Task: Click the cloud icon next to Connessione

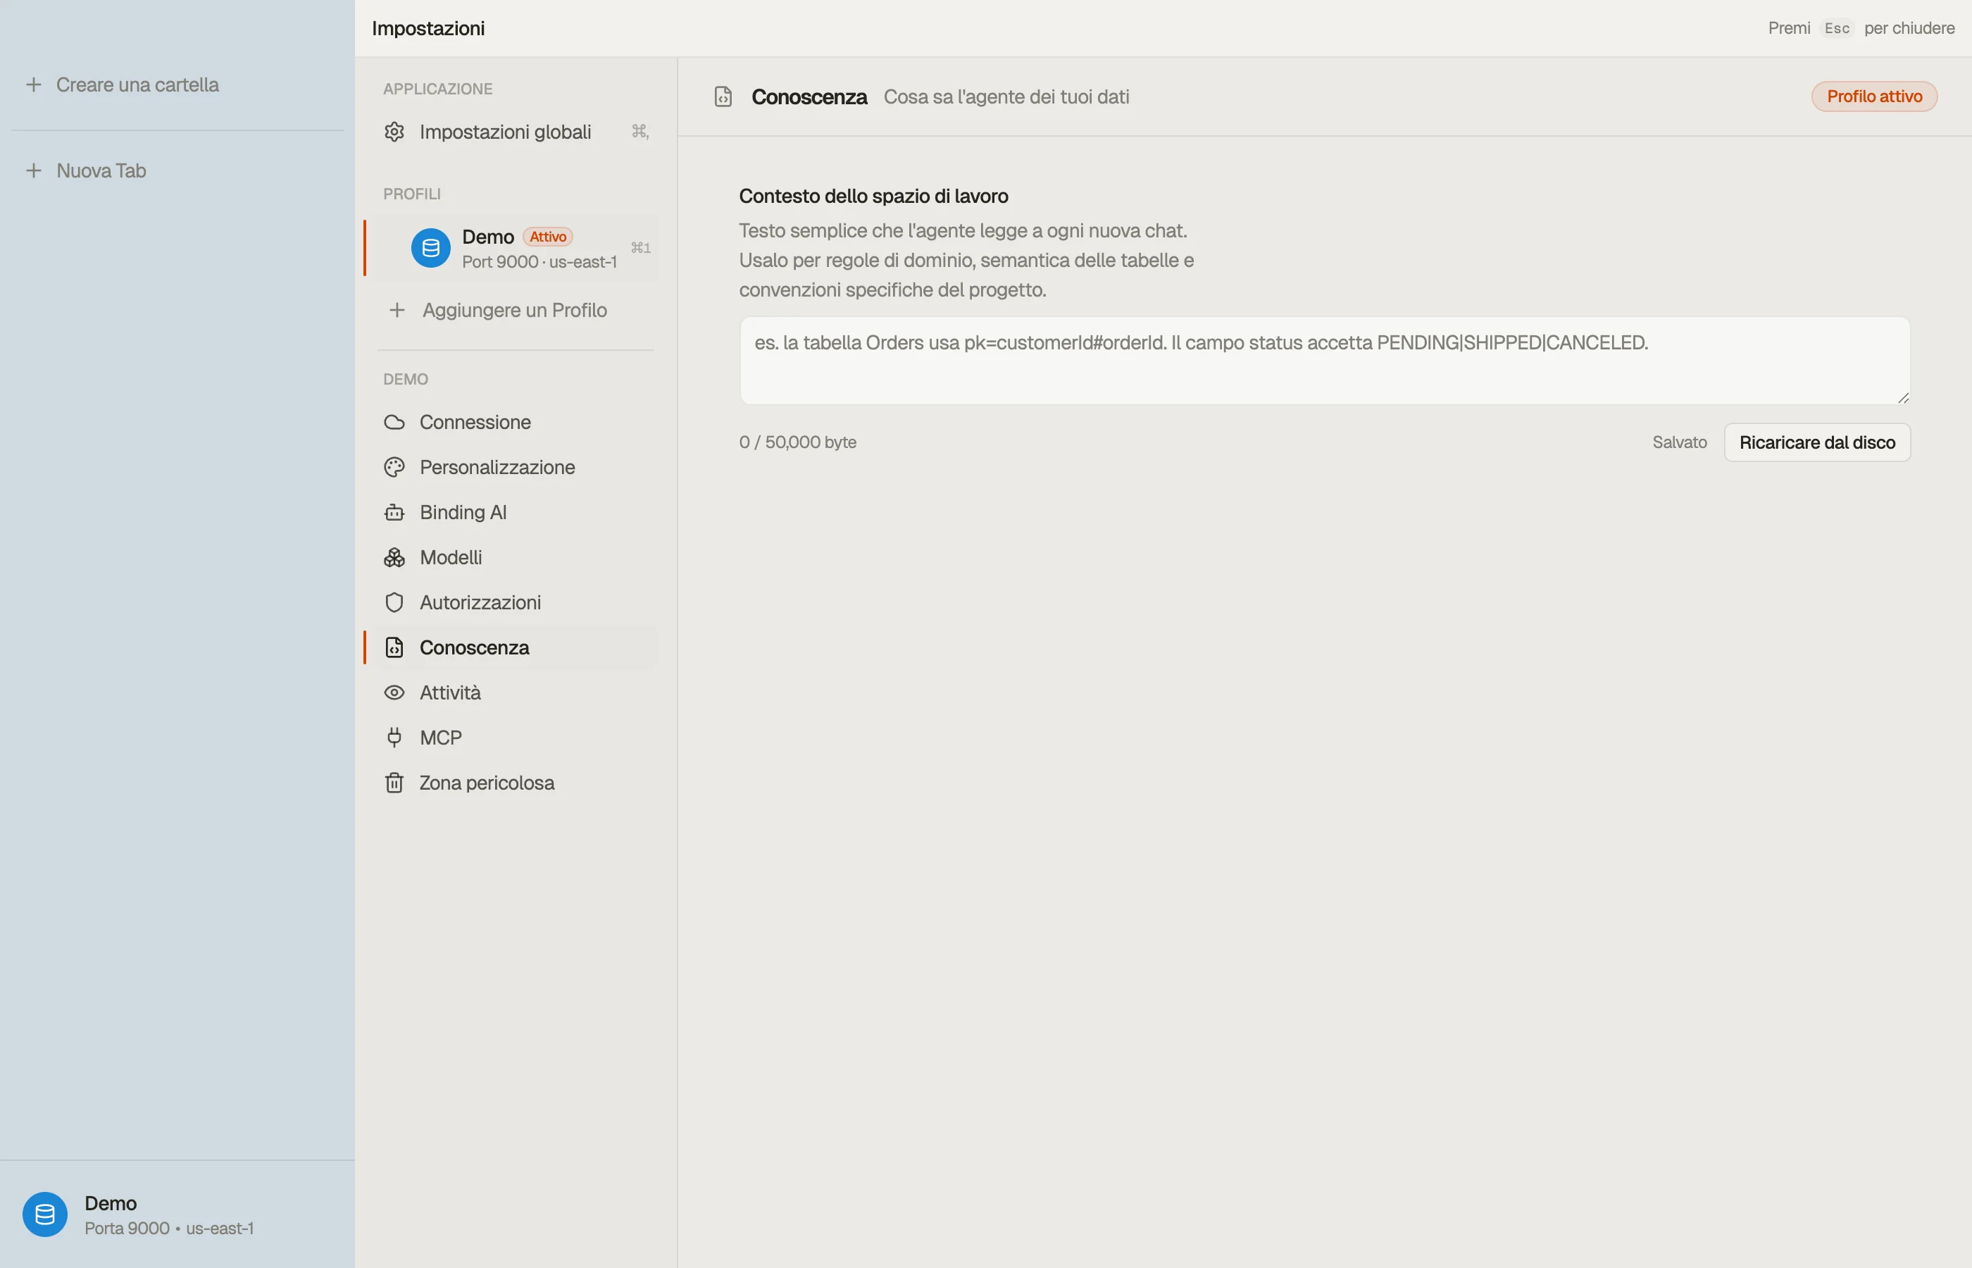Action: pos(394,423)
